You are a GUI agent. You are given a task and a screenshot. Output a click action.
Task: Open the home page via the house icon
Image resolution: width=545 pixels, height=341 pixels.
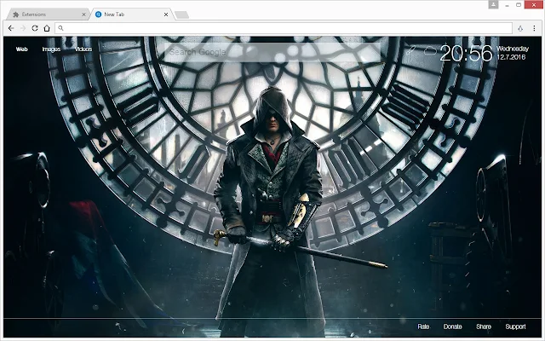pos(47,28)
